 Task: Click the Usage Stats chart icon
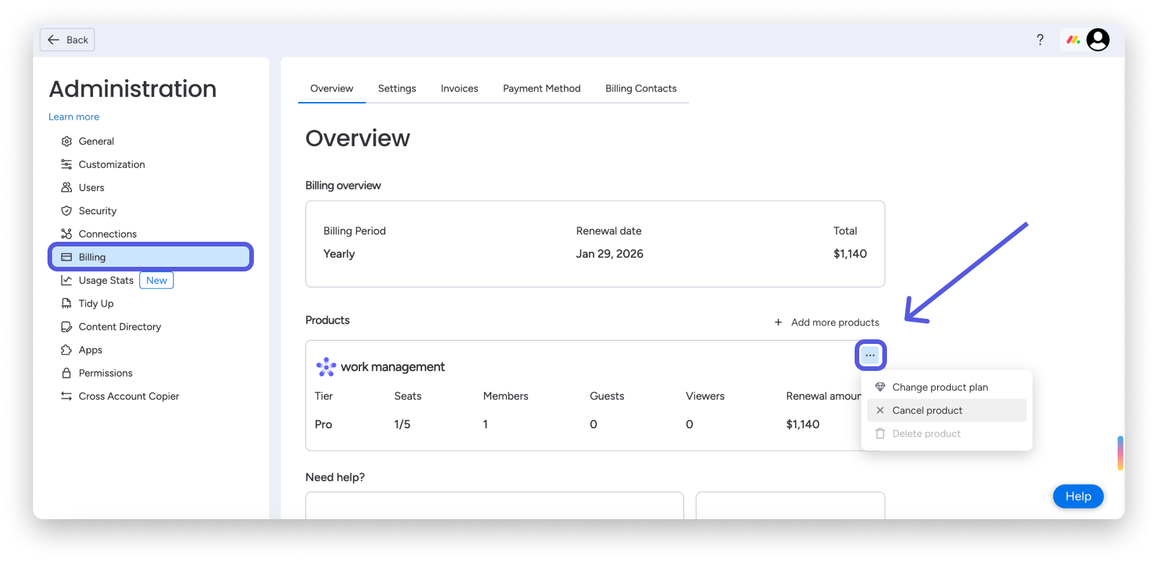pyautogui.click(x=67, y=280)
